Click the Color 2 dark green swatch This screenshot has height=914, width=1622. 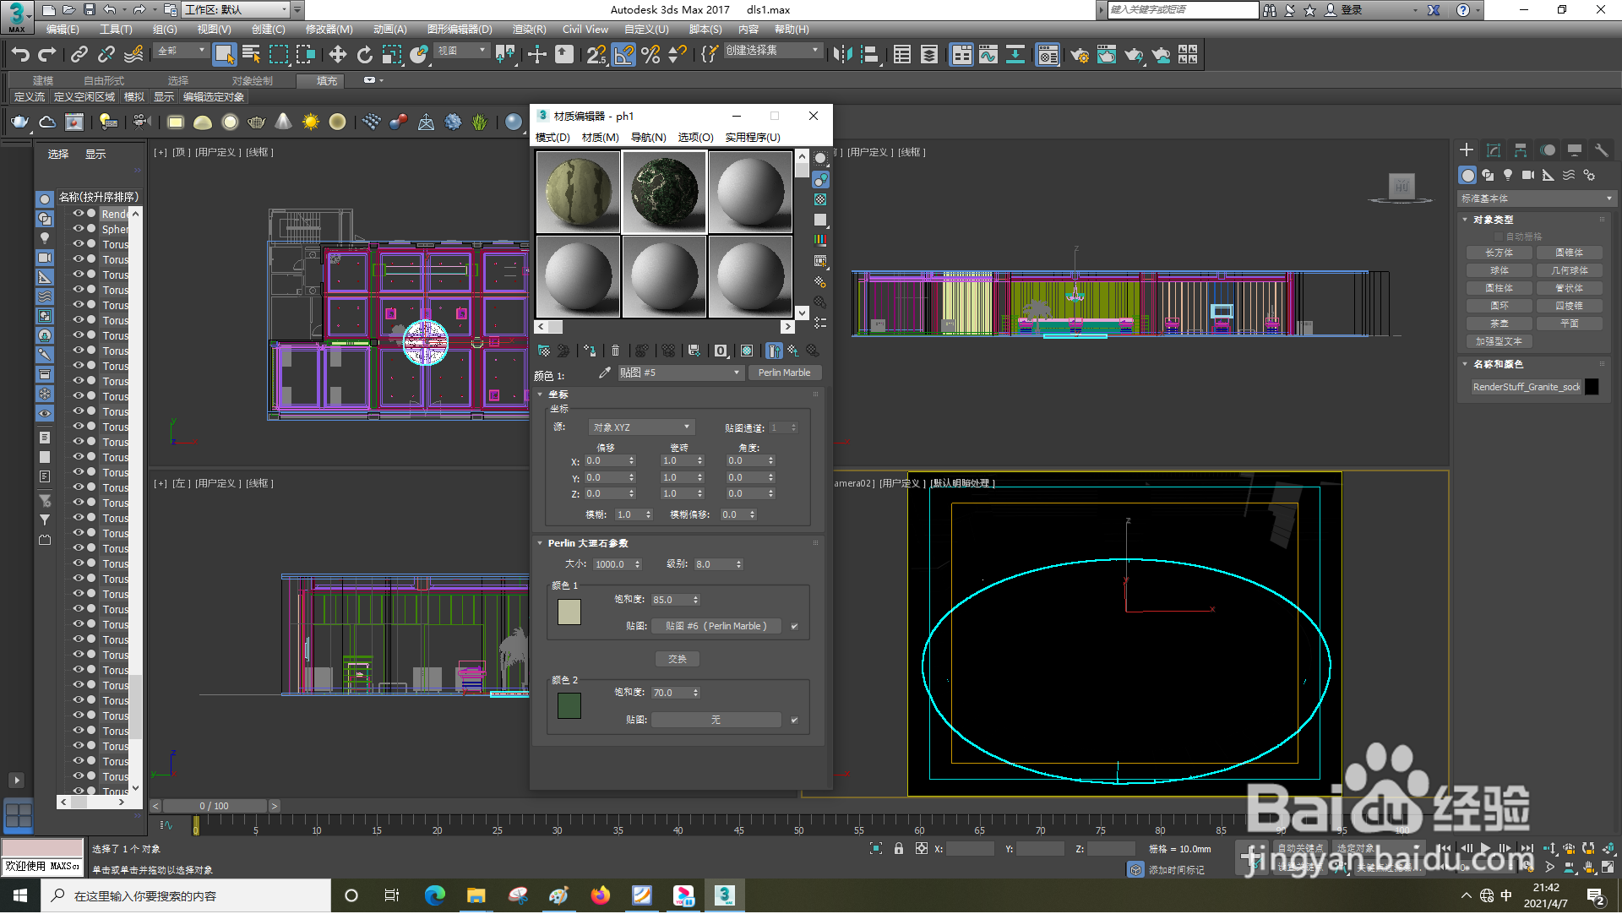click(x=569, y=705)
